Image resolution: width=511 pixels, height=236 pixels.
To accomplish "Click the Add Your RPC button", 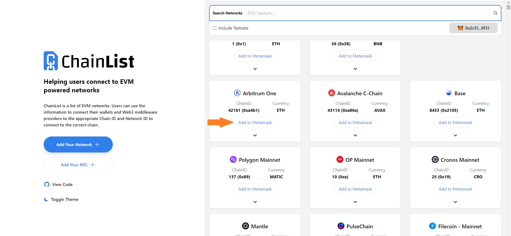I will click(78, 165).
